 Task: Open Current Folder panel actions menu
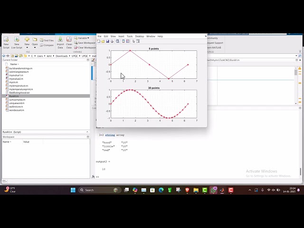[x=88, y=60]
